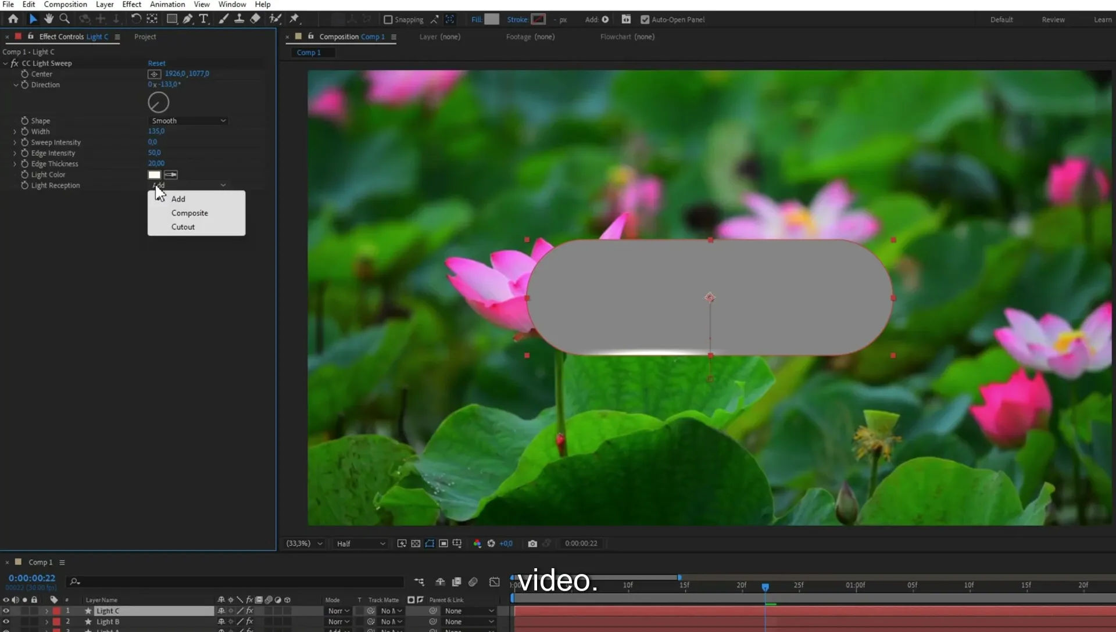Select the Eraser tool

(255, 19)
